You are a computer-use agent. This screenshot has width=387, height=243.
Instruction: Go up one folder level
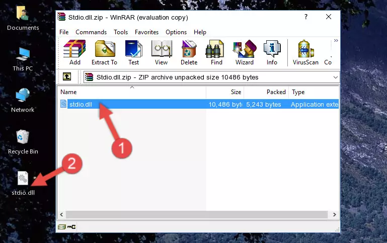(x=67, y=77)
